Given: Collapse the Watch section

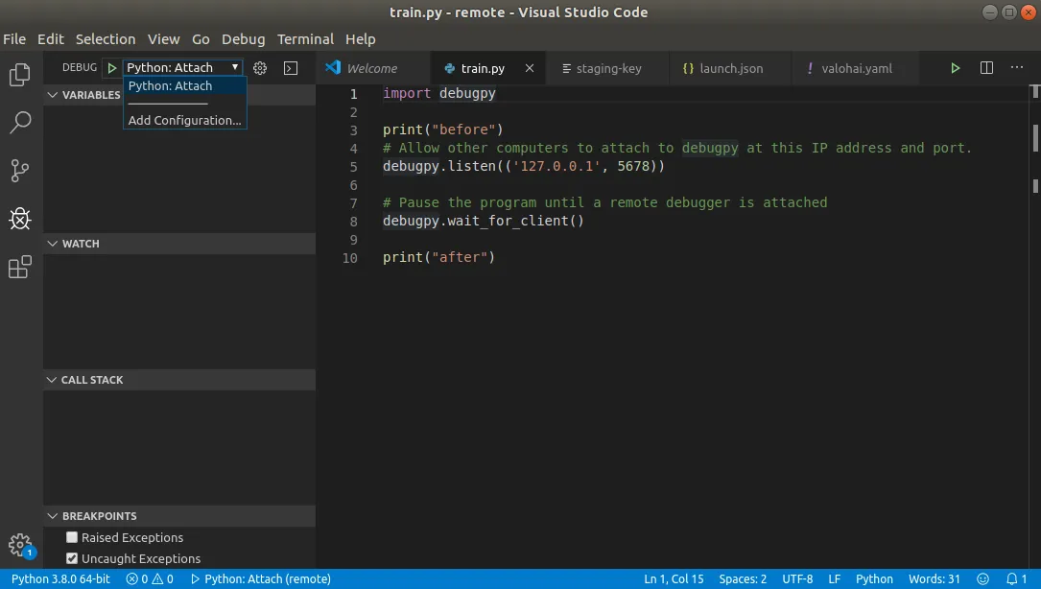Looking at the screenshot, I should pyautogui.click(x=53, y=244).
